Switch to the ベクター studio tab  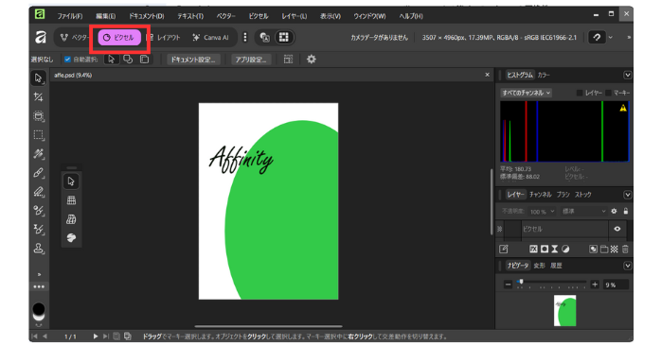click(x=75, y=38)
